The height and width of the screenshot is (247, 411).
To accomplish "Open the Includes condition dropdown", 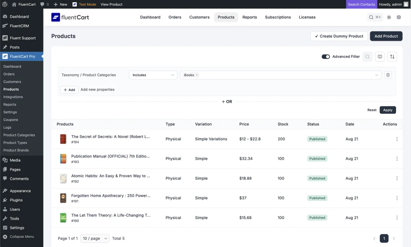I will coord(153,75).
